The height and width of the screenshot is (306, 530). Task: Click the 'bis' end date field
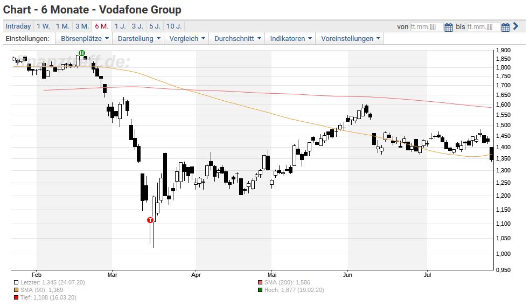point(483,27)
